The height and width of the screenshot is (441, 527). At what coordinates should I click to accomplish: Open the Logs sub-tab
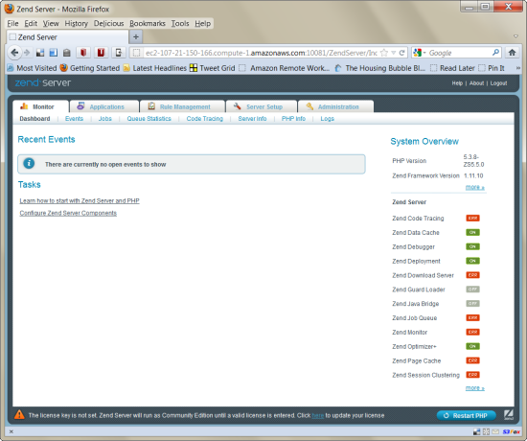click(327, 119)
